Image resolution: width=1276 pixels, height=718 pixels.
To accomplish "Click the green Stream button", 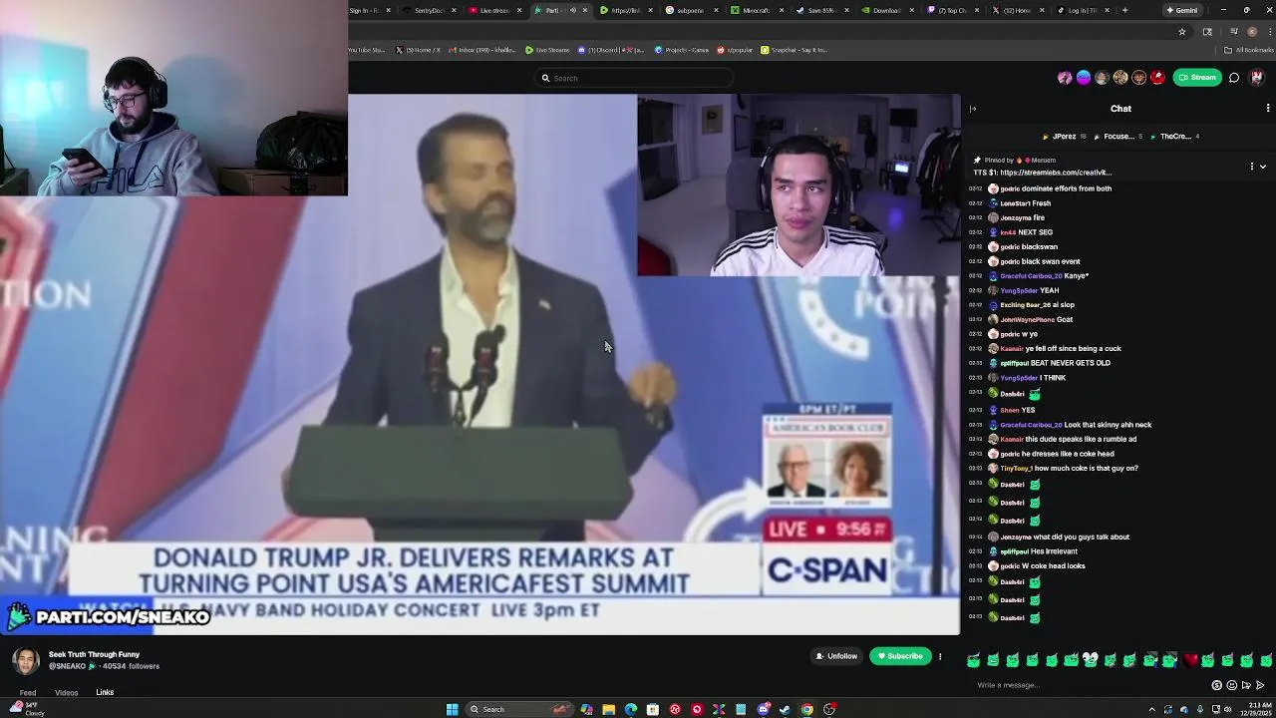I will point(1197,78).
